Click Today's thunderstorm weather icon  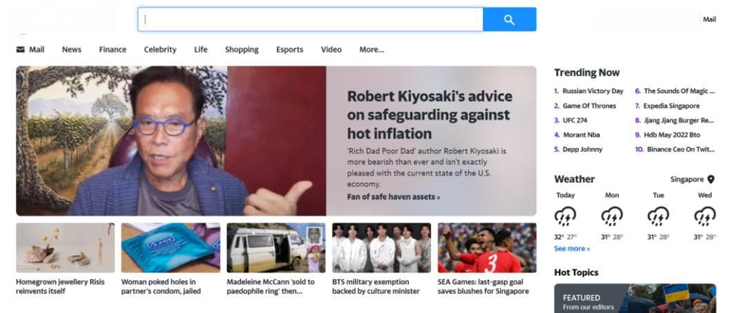(x=565, y=216)
